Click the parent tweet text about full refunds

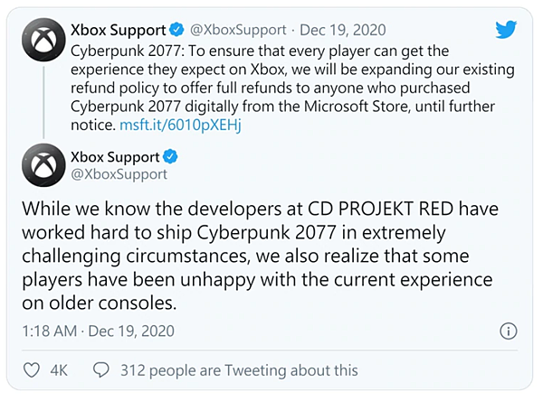[x=292, y=88]
